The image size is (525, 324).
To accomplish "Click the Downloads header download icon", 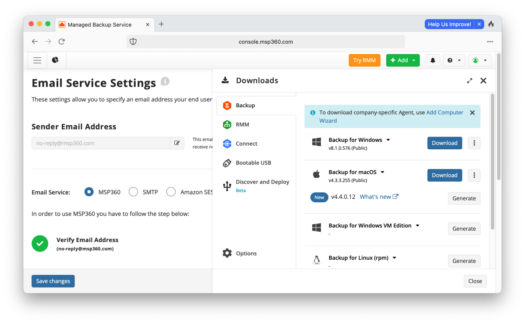I will (226, 80).
